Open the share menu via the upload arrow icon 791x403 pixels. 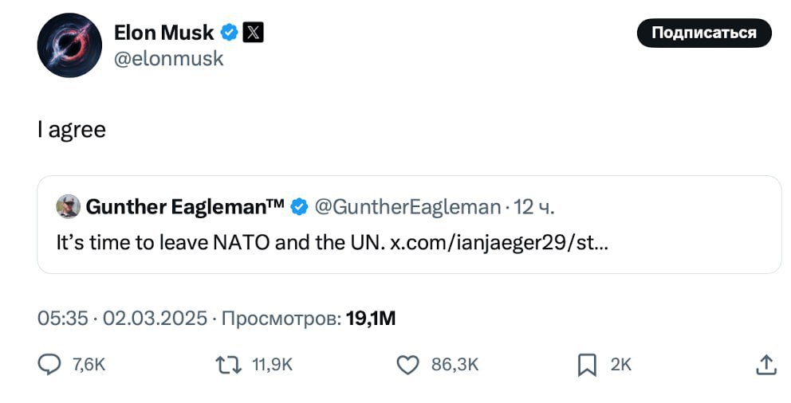(x=765, y=365)
